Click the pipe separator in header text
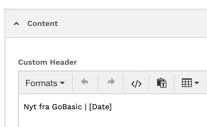207x127 pixels. click(86, 107)
